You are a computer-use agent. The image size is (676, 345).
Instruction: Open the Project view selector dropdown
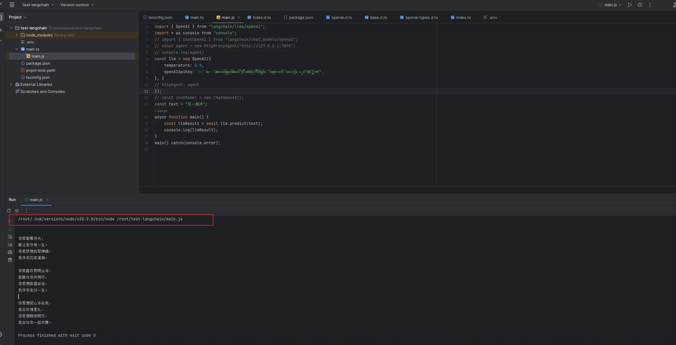point(18,17)
